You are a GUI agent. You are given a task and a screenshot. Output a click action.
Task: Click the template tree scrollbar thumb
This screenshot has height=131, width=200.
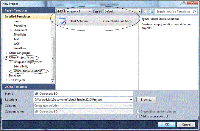point(53,58)
